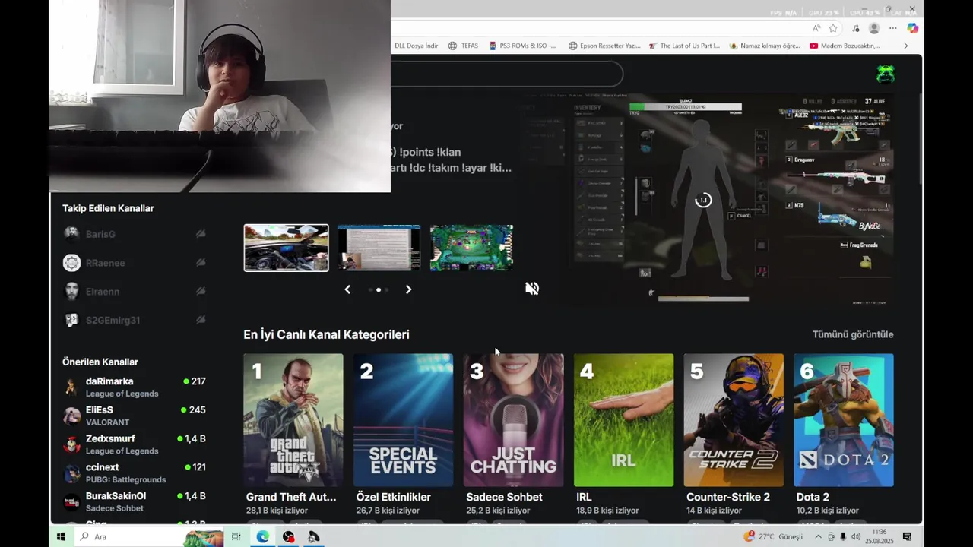
Task: Click BurakSakinOl channel avatar
Action: pos(71,501)
